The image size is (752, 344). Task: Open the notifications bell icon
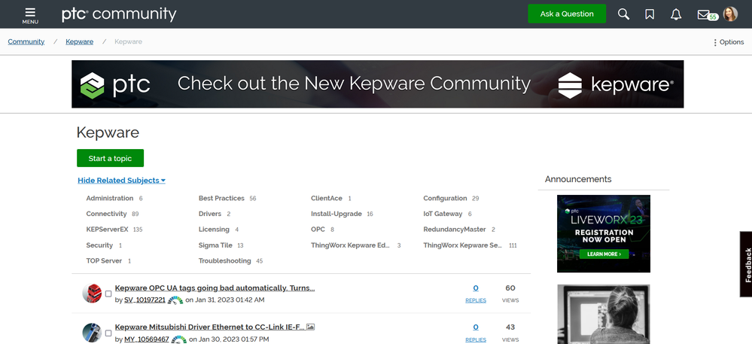click(676, 14)
